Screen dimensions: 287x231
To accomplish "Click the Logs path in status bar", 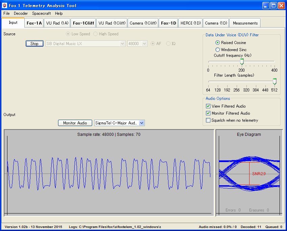I will [x=115, y=227].
